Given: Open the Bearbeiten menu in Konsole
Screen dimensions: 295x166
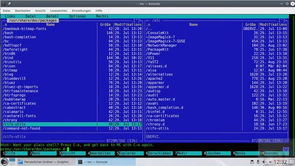Looking at the screenshot, I should pyautogui.click(x=23, y=11).
